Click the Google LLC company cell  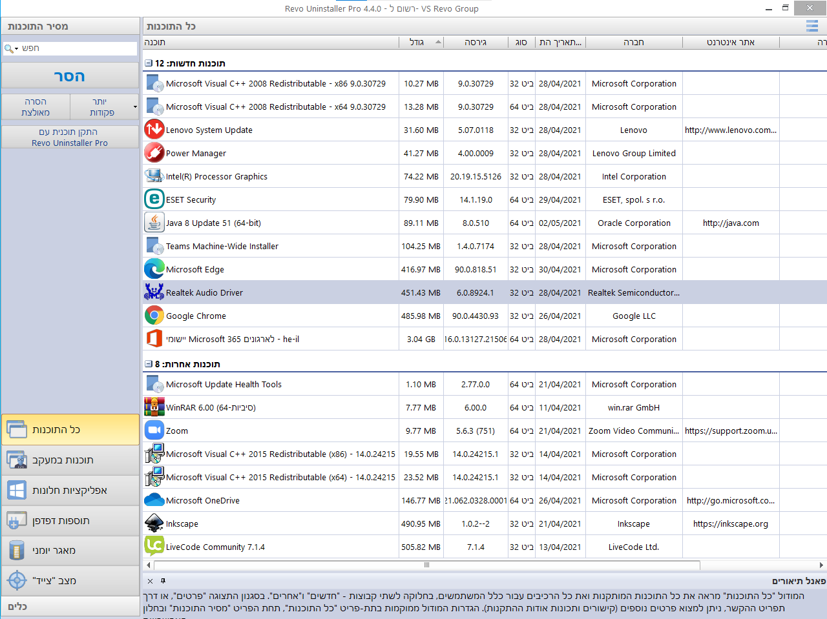[x=634, y=316]
